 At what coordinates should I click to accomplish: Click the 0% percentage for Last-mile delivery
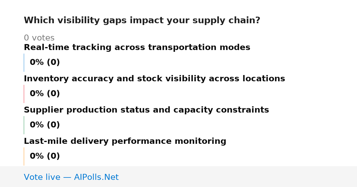tap(37, 156)
